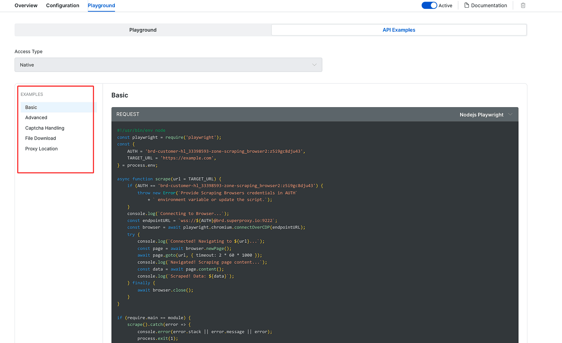The height and width of the screenshot is (343, 562).
Task: Toggle the Active switch off
Action: pos(429,6)
